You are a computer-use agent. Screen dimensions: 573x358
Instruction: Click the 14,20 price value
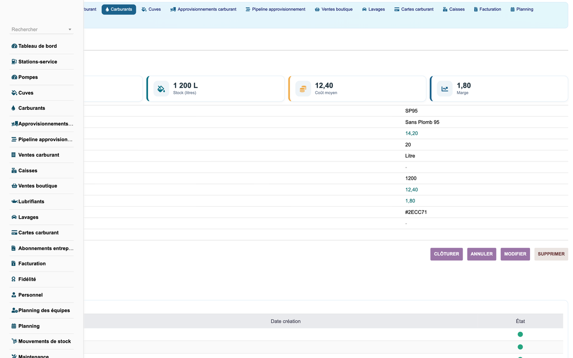(x=412, y=133)
